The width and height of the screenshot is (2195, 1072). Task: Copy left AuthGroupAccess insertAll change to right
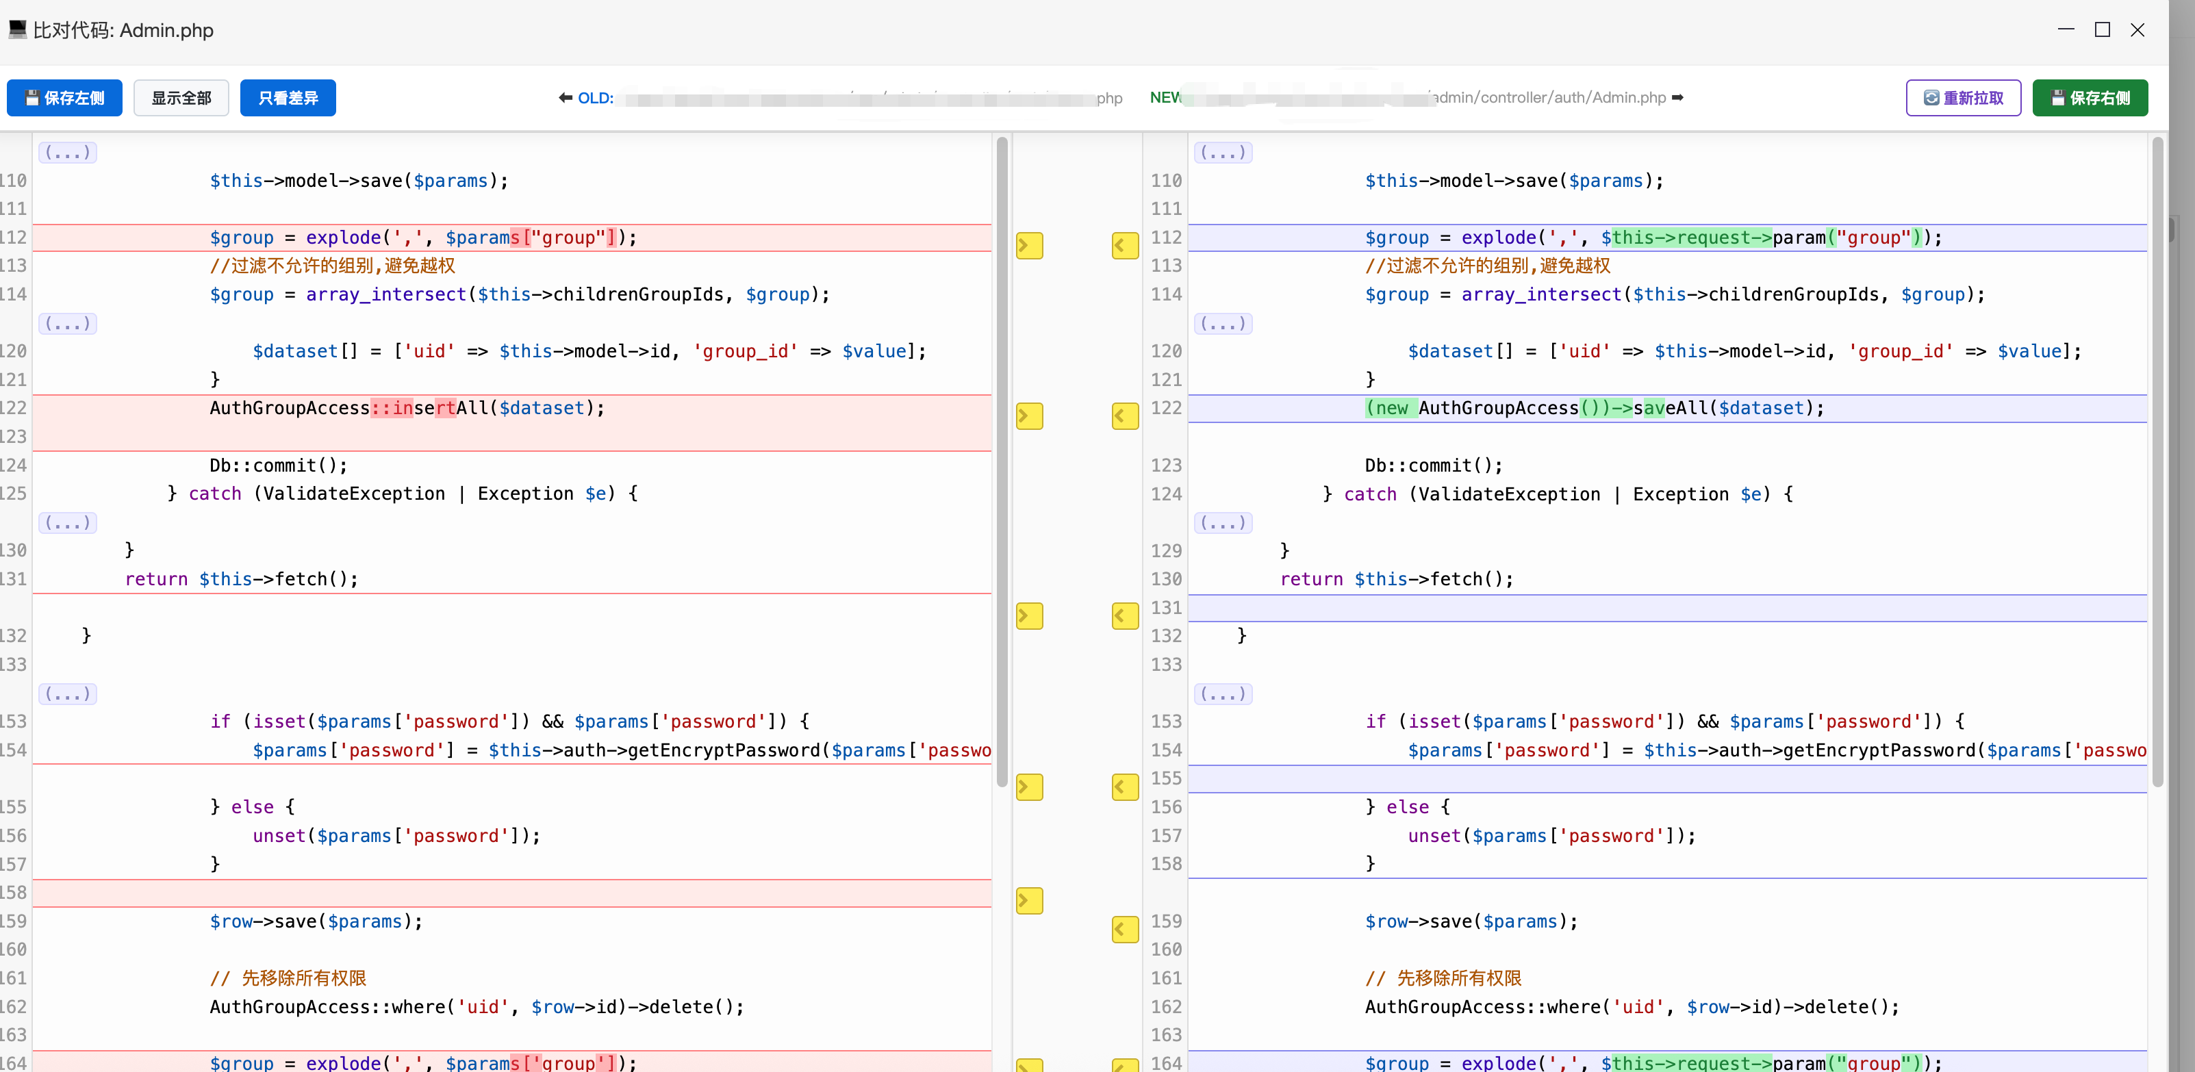(x=1029, y=416)
